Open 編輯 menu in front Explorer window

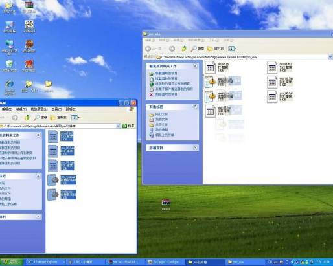(7, 109)
